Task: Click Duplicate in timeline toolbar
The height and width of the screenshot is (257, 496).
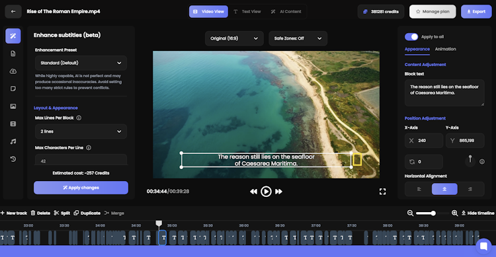Action: click(x=87, y=213)
